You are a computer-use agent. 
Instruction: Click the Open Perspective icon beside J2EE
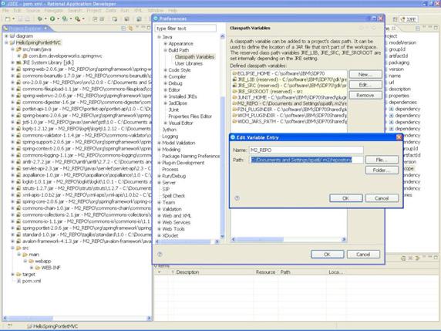[x=395, y=19]
